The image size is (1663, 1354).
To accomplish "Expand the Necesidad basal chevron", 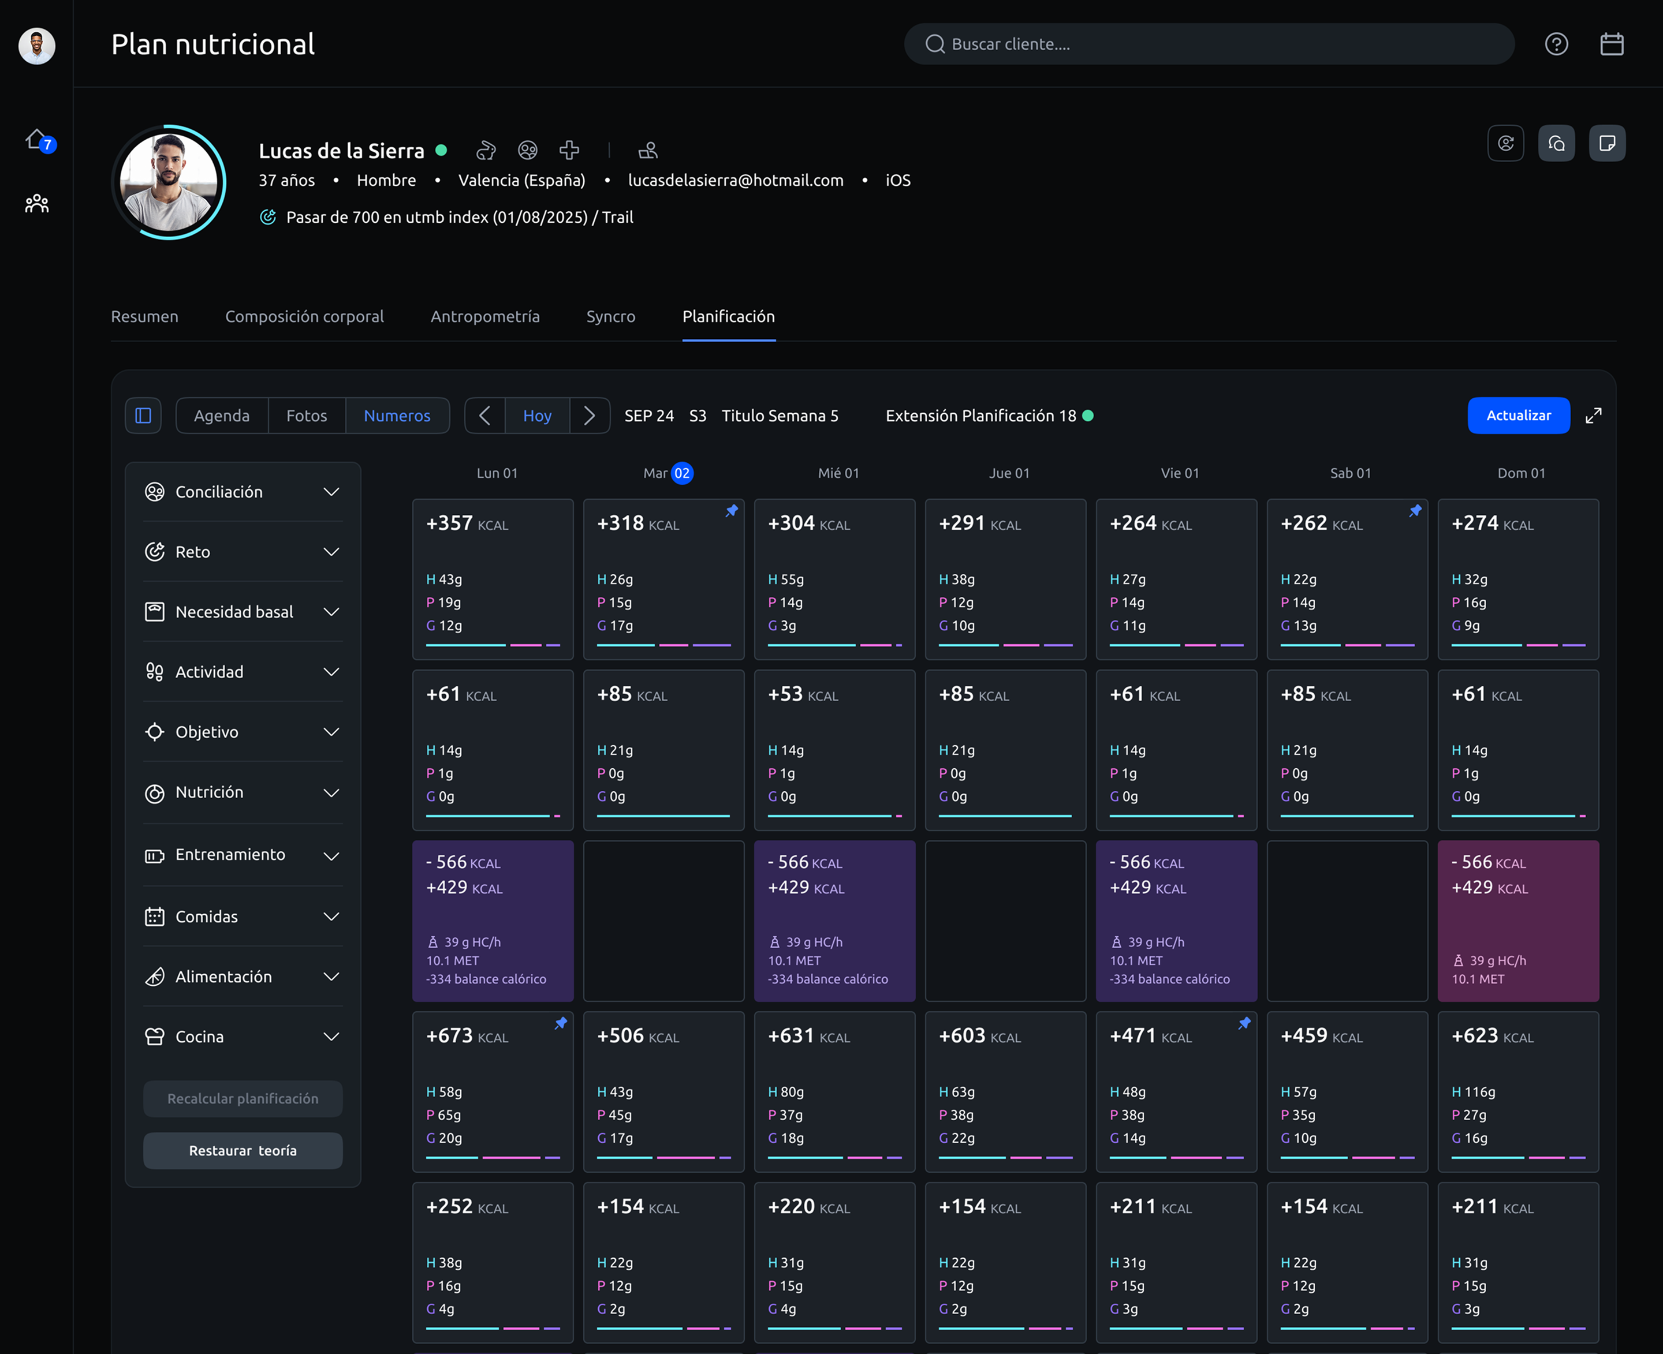I will point(331,611).
